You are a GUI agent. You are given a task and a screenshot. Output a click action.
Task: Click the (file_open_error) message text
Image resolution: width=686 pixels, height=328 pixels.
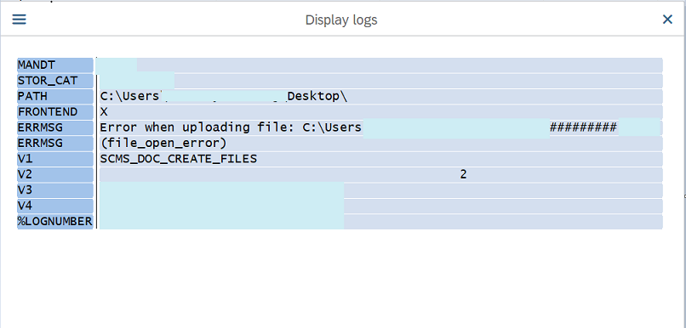163,144
